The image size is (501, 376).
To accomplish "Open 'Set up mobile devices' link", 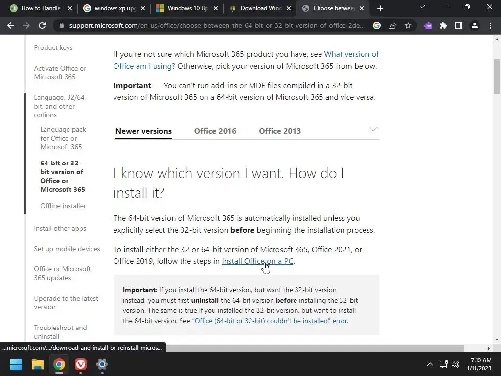I will 67,249.
